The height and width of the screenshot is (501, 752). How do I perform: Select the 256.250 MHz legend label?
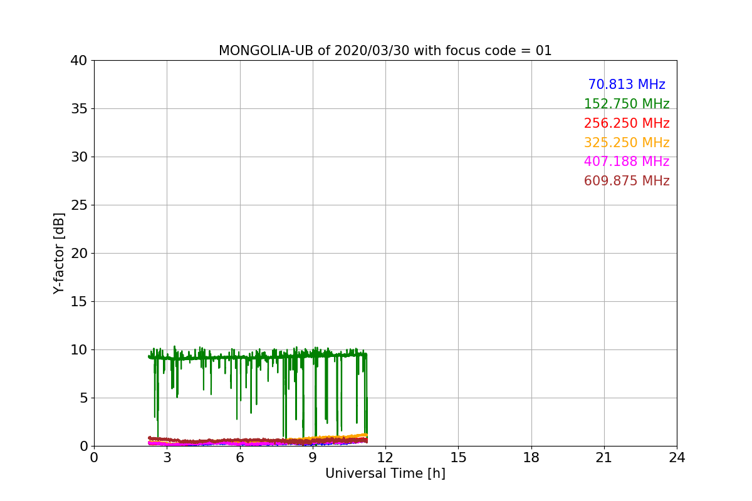627,123
